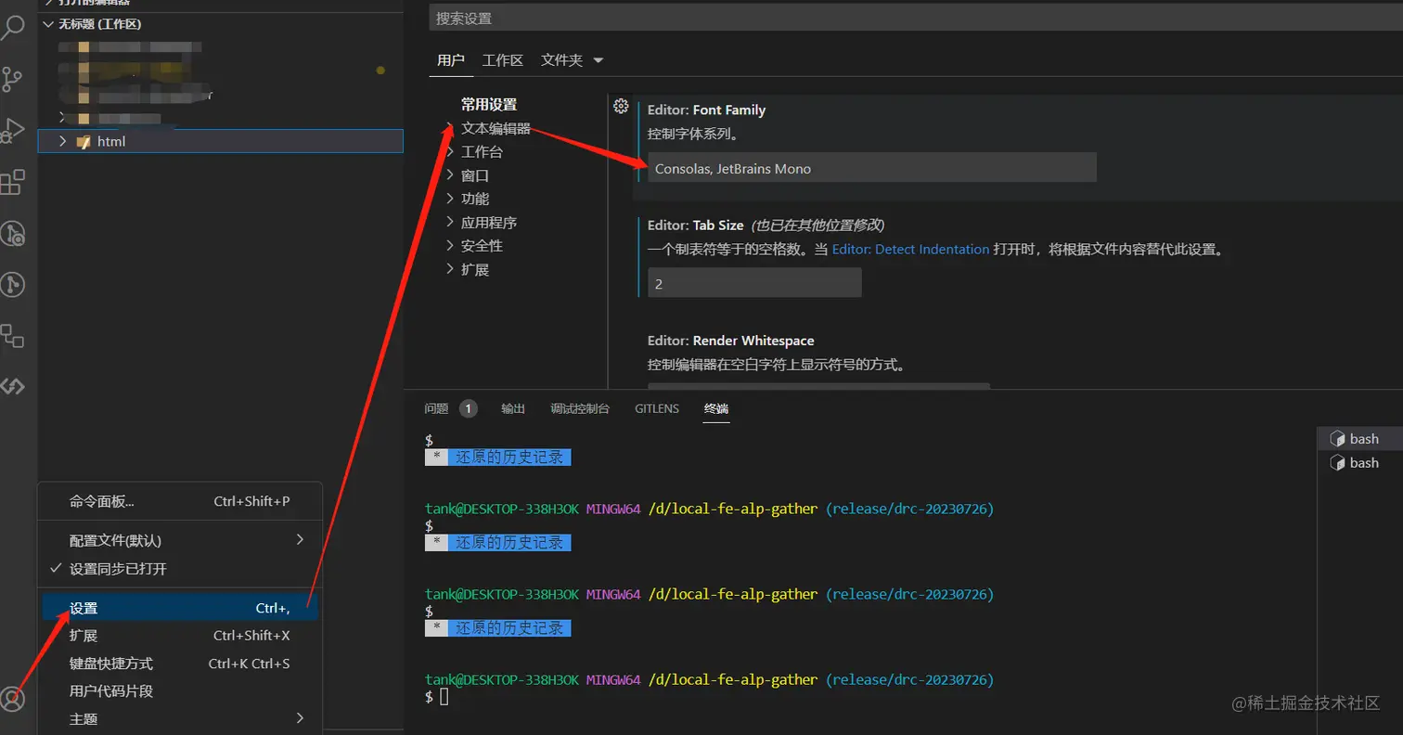Open the 主题 submenu in the popup menu
The height and width of the screenshot is (735, 1403).
coord(180,719)
